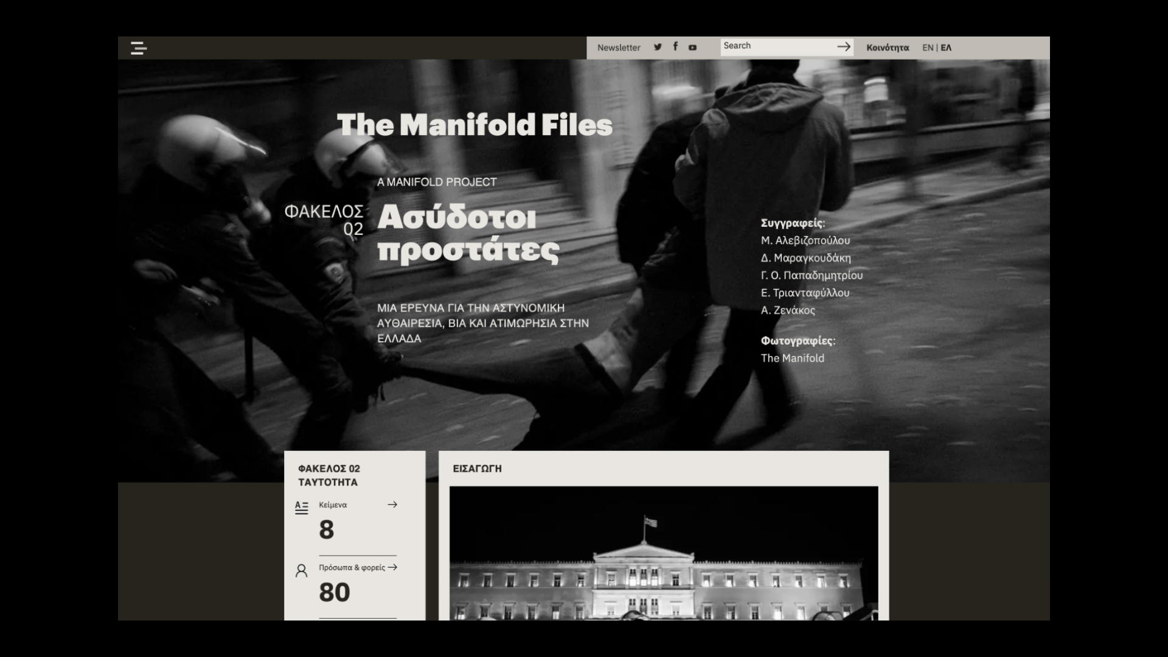The image size is (1168, 657).
Task: Open the parliament building photo thumbnail
Action: tap(664, 553)
